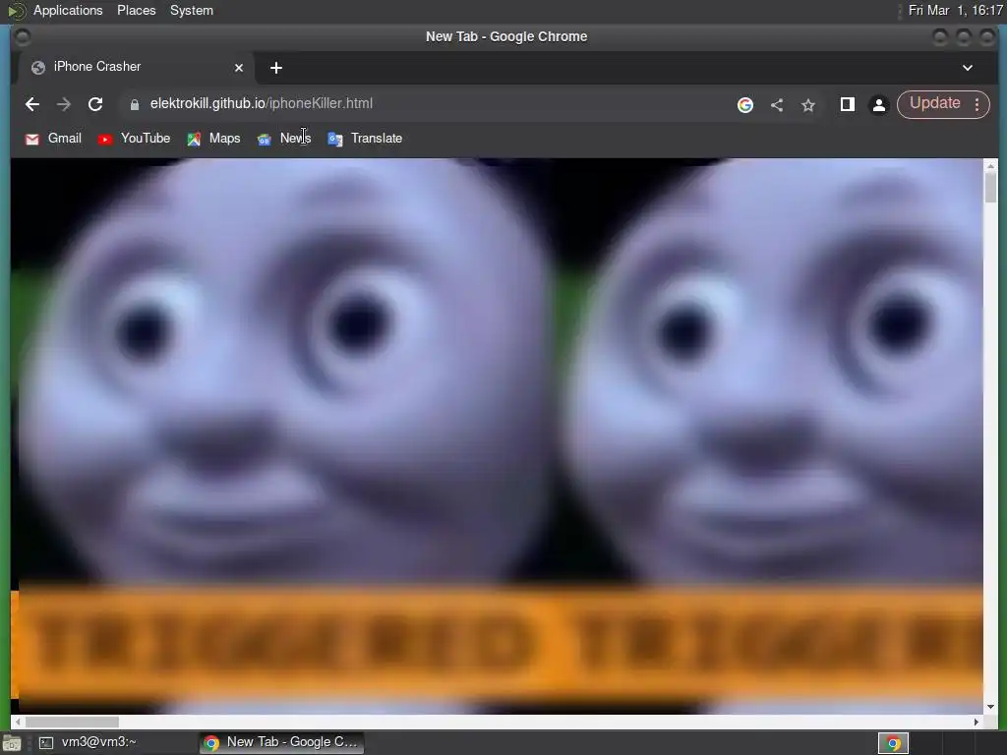
Task: Close the iPhone Crasher tab
Action: coord(239,68)
